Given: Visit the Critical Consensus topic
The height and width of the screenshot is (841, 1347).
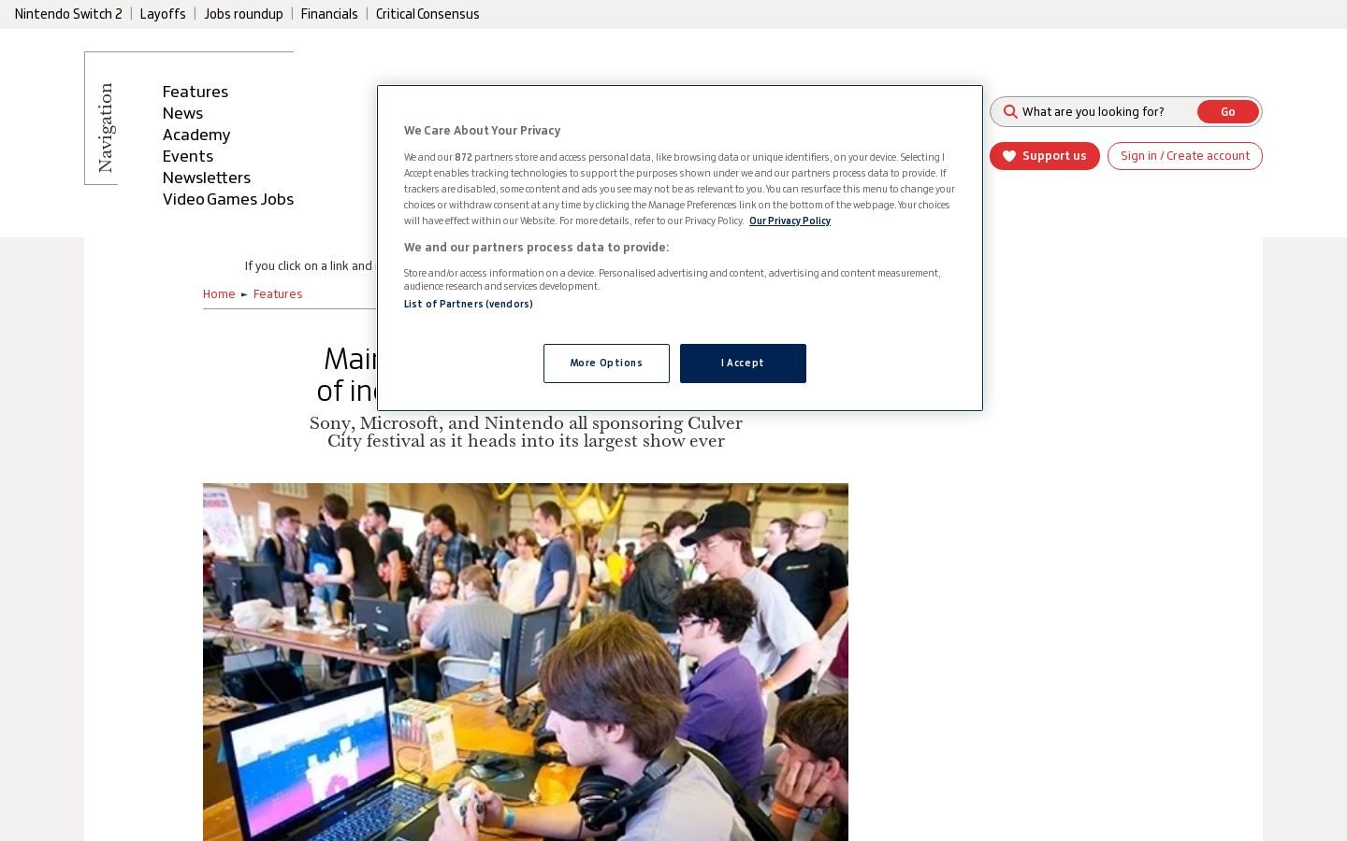Looking at the screenshot, I should click(427, 14).
